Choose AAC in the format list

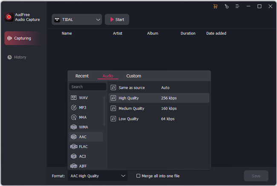[86, 137]
